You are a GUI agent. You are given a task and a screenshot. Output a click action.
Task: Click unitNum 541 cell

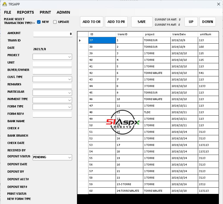(x=208, y=73)
